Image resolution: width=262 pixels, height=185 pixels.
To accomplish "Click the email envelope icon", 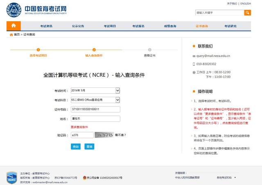I will [194, 56].
